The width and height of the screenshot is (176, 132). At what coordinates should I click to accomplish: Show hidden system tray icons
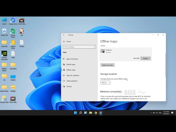click(151, 113)
